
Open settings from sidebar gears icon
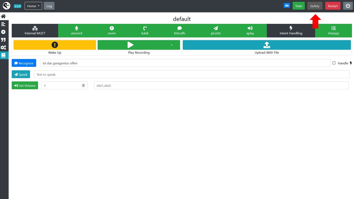[x=3, y=48]
